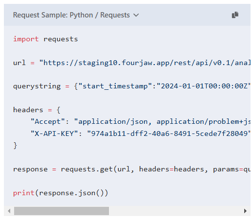Click the horizontal scrollbar left arrow
The width and height of the screenshot is (252, 218).
pyautogui.click(x=9, y=211)
